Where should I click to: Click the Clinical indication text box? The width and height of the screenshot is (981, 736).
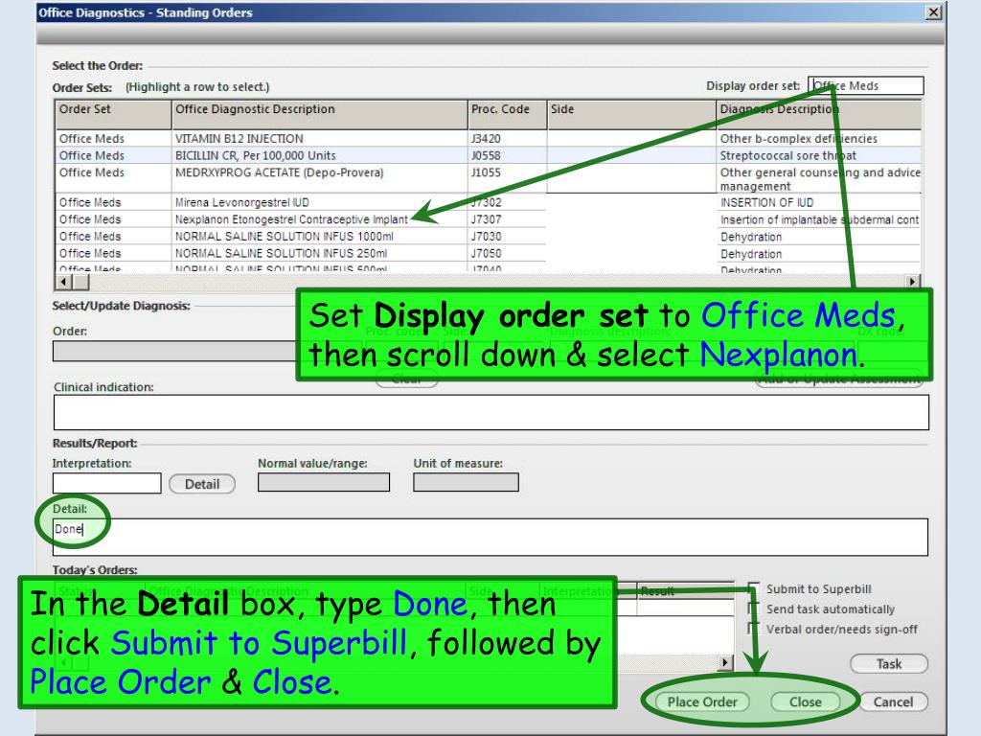coord(491,412)
